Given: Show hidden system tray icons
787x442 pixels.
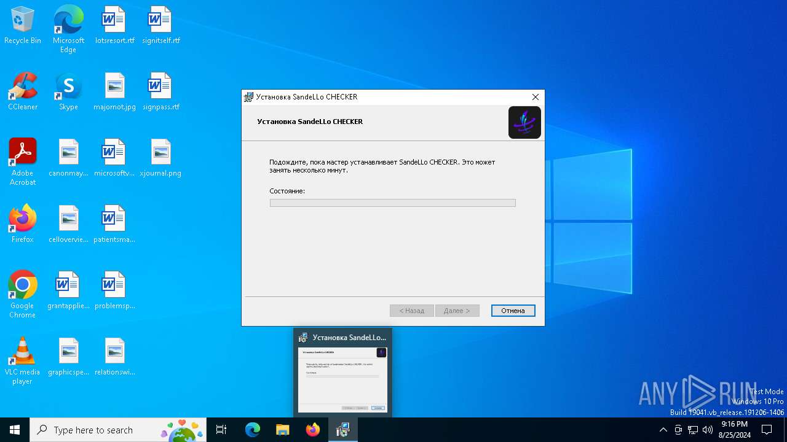Looking at the screenshot, I should (x=663, y=430).
